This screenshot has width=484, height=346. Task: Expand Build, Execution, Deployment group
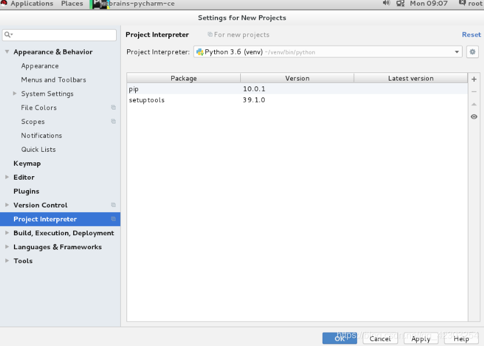(7, 233)
